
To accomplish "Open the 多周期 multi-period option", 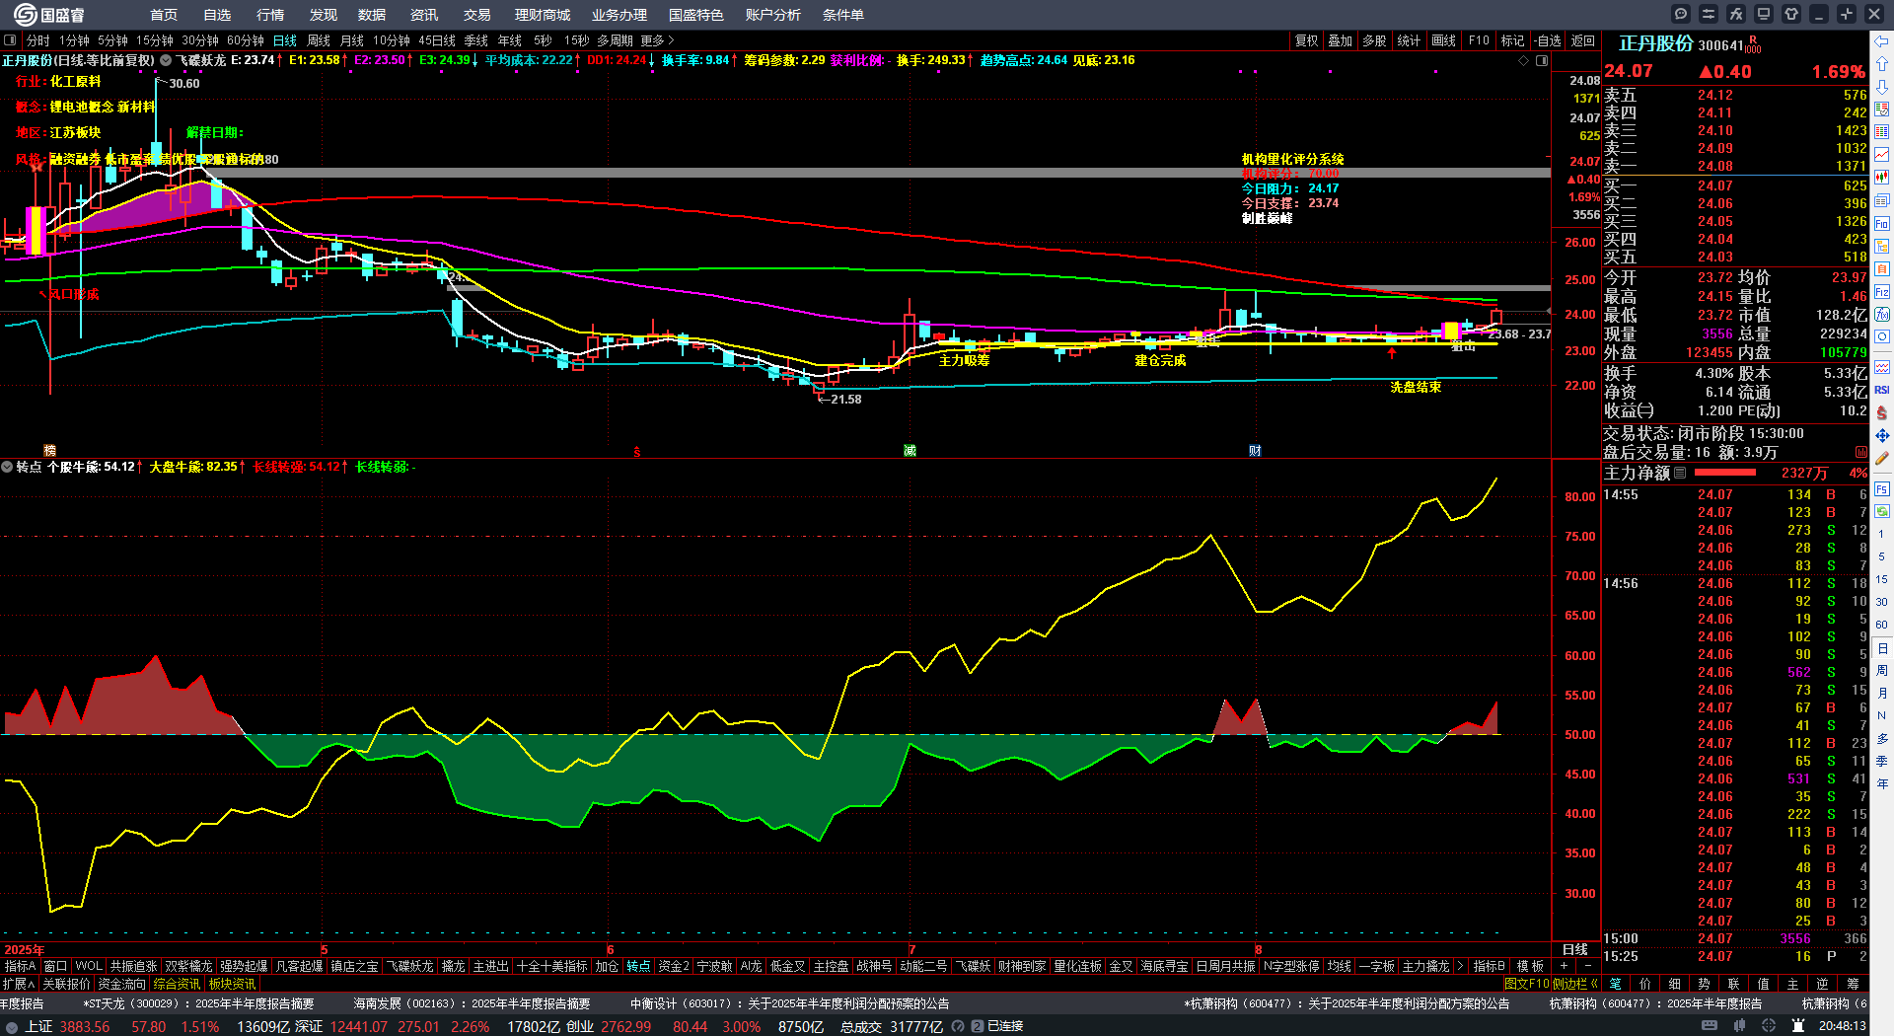I will click(x=615, y=40).
